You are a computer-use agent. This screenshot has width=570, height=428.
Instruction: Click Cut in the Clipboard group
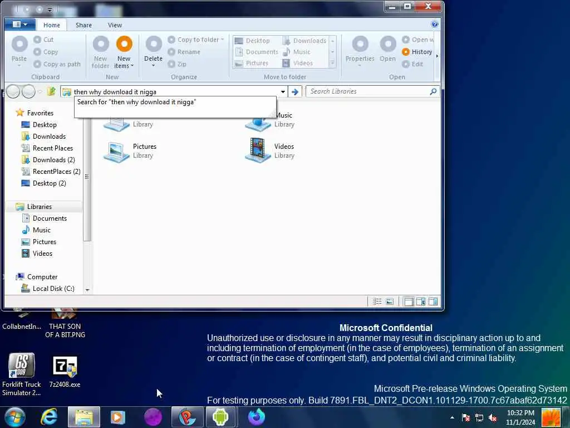(x=43, y=40)
